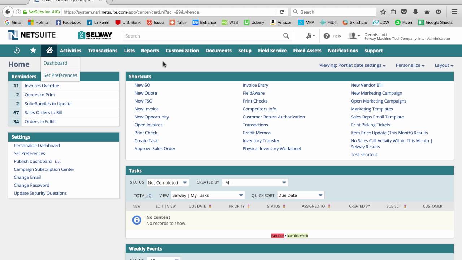
Task: Expand the Layout menu
Action: [444, 65]
